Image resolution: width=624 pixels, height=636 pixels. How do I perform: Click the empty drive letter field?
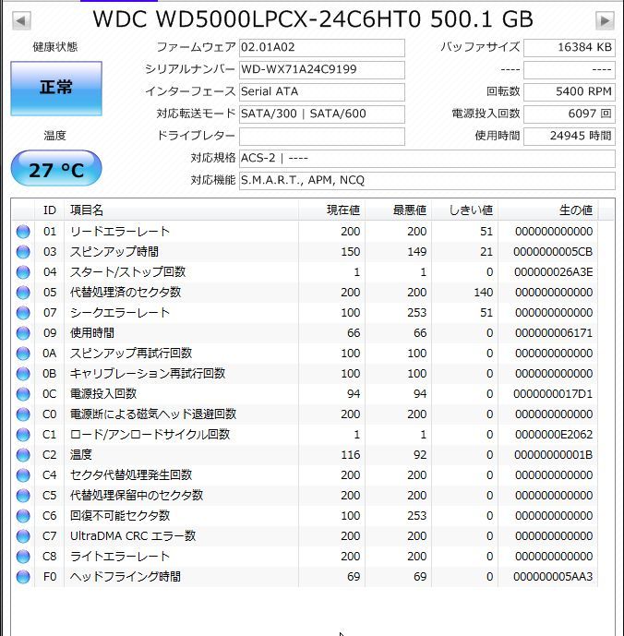click(x=322, y=137)
